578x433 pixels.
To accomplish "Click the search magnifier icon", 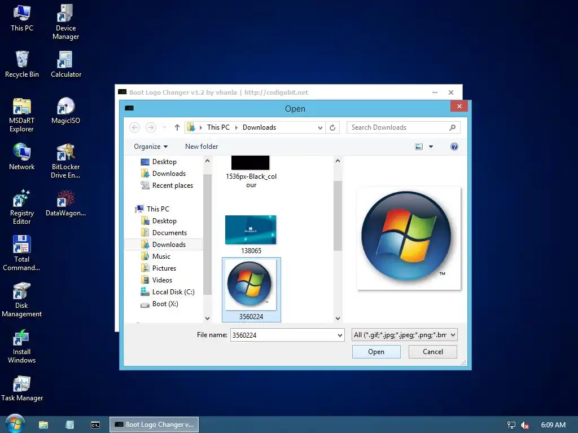I will (x=452, y=127).
